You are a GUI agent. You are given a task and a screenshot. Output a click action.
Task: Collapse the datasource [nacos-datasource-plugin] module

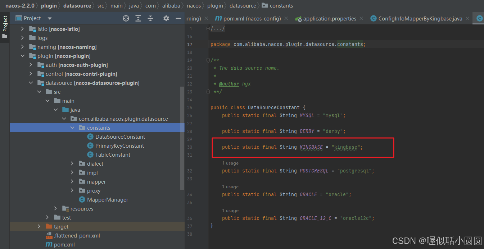pyautogui.click(x=31, y=83)
